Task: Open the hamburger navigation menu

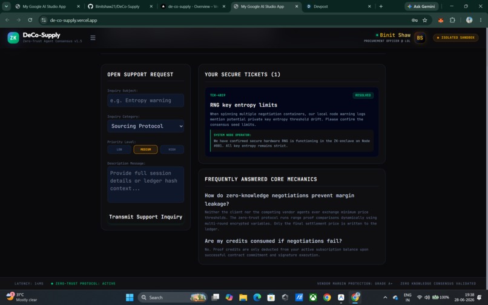Action: coord(93,38)
